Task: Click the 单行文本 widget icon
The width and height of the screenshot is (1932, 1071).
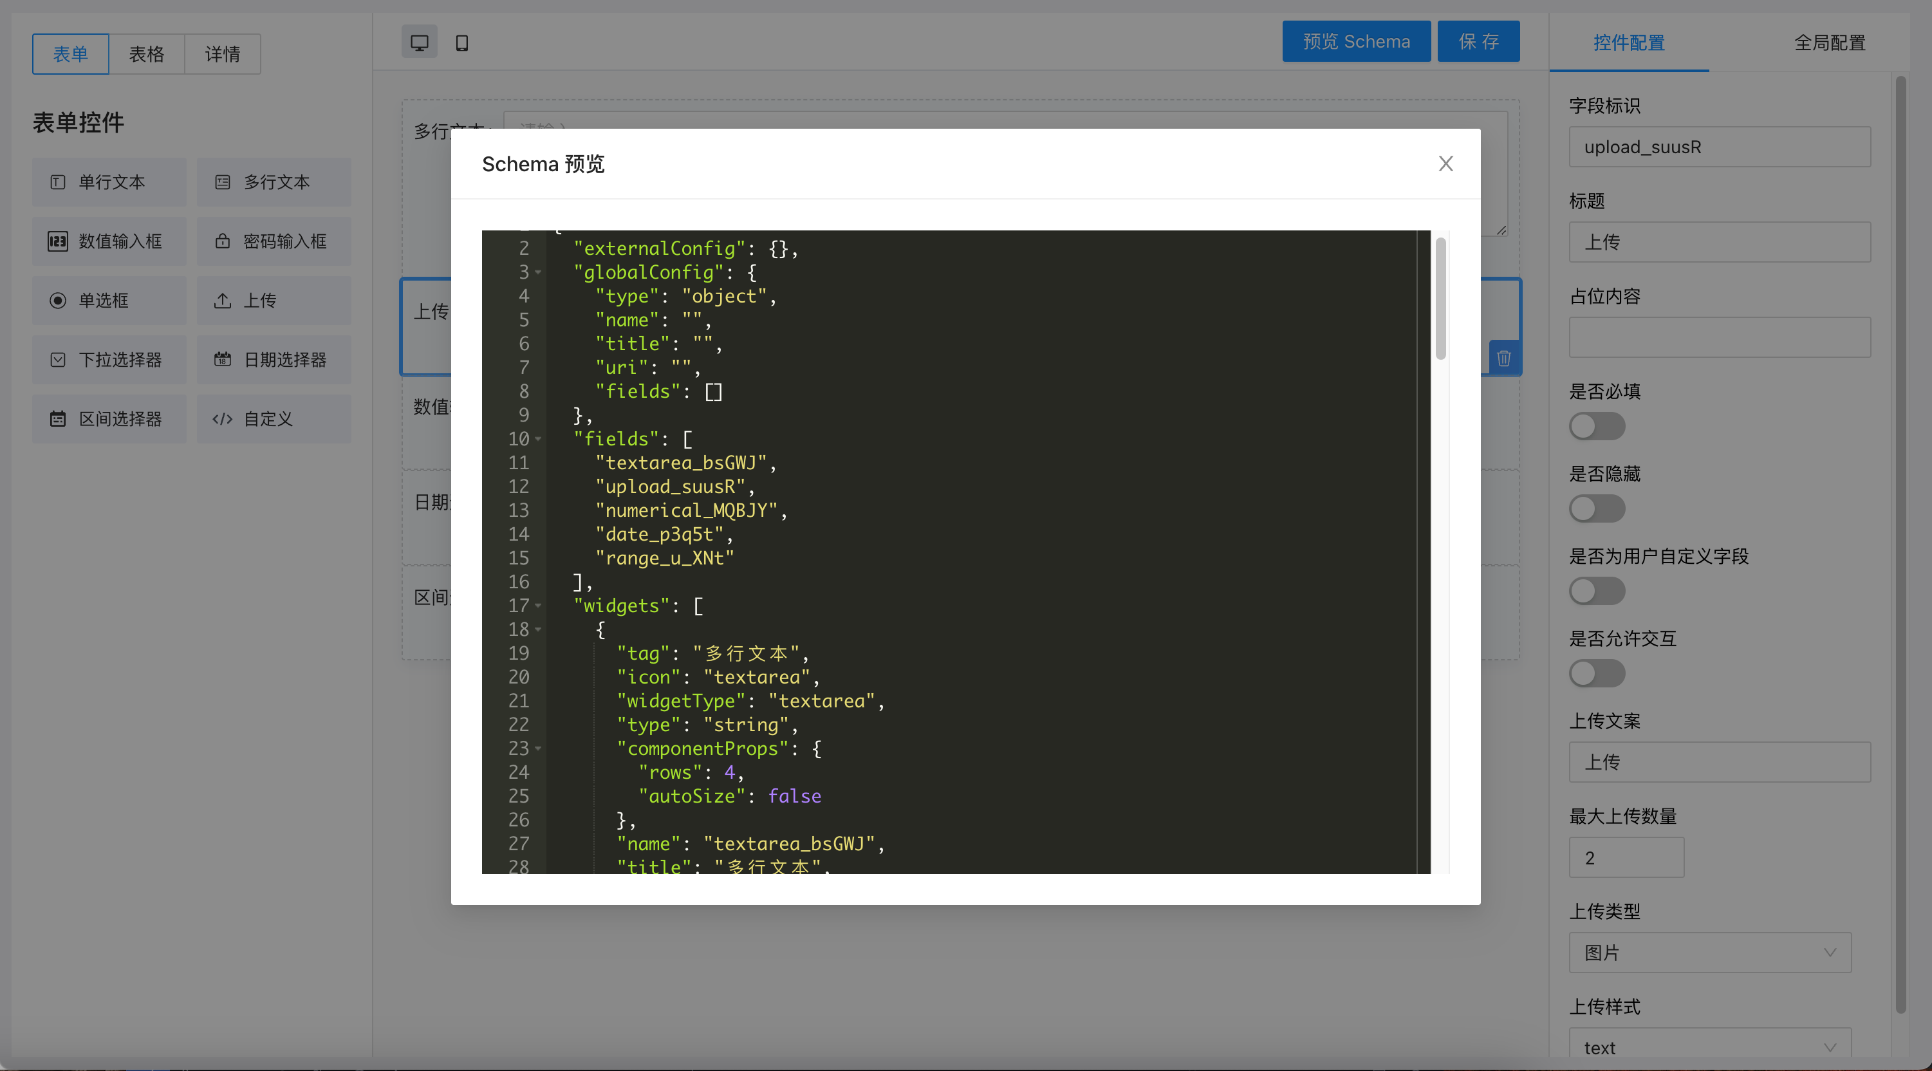Action: pyautogui.click(x=58, y=182)
